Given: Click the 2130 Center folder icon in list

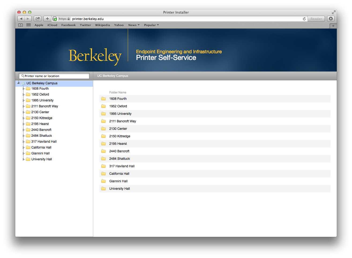Looking at the screenshot, I should pyautogui.click(x=103, y=129).
